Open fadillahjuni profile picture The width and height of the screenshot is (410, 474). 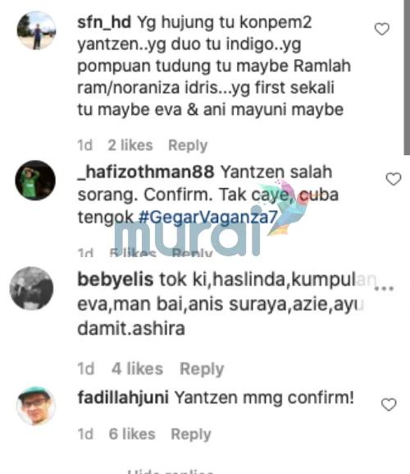(x=36, y=406)
